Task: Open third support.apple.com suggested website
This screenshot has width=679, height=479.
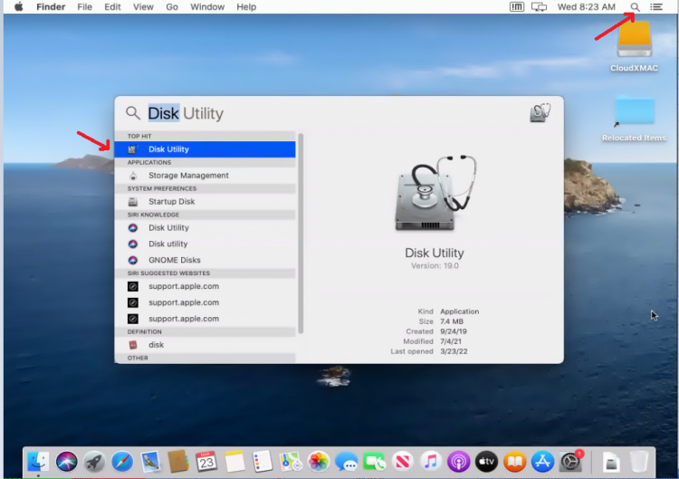Action: (x=205, y=319)
